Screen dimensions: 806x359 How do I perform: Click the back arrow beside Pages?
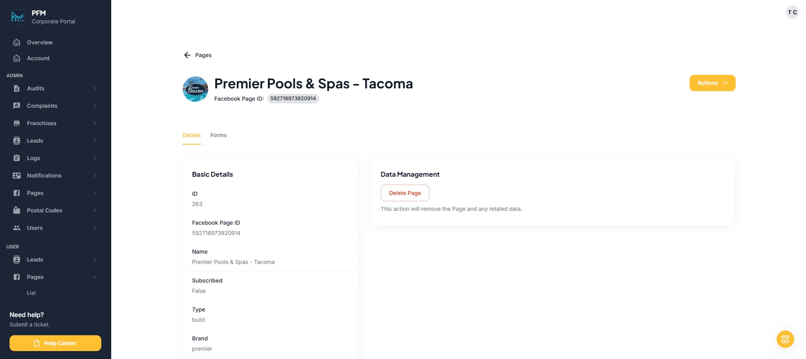(x=187, y=55)
